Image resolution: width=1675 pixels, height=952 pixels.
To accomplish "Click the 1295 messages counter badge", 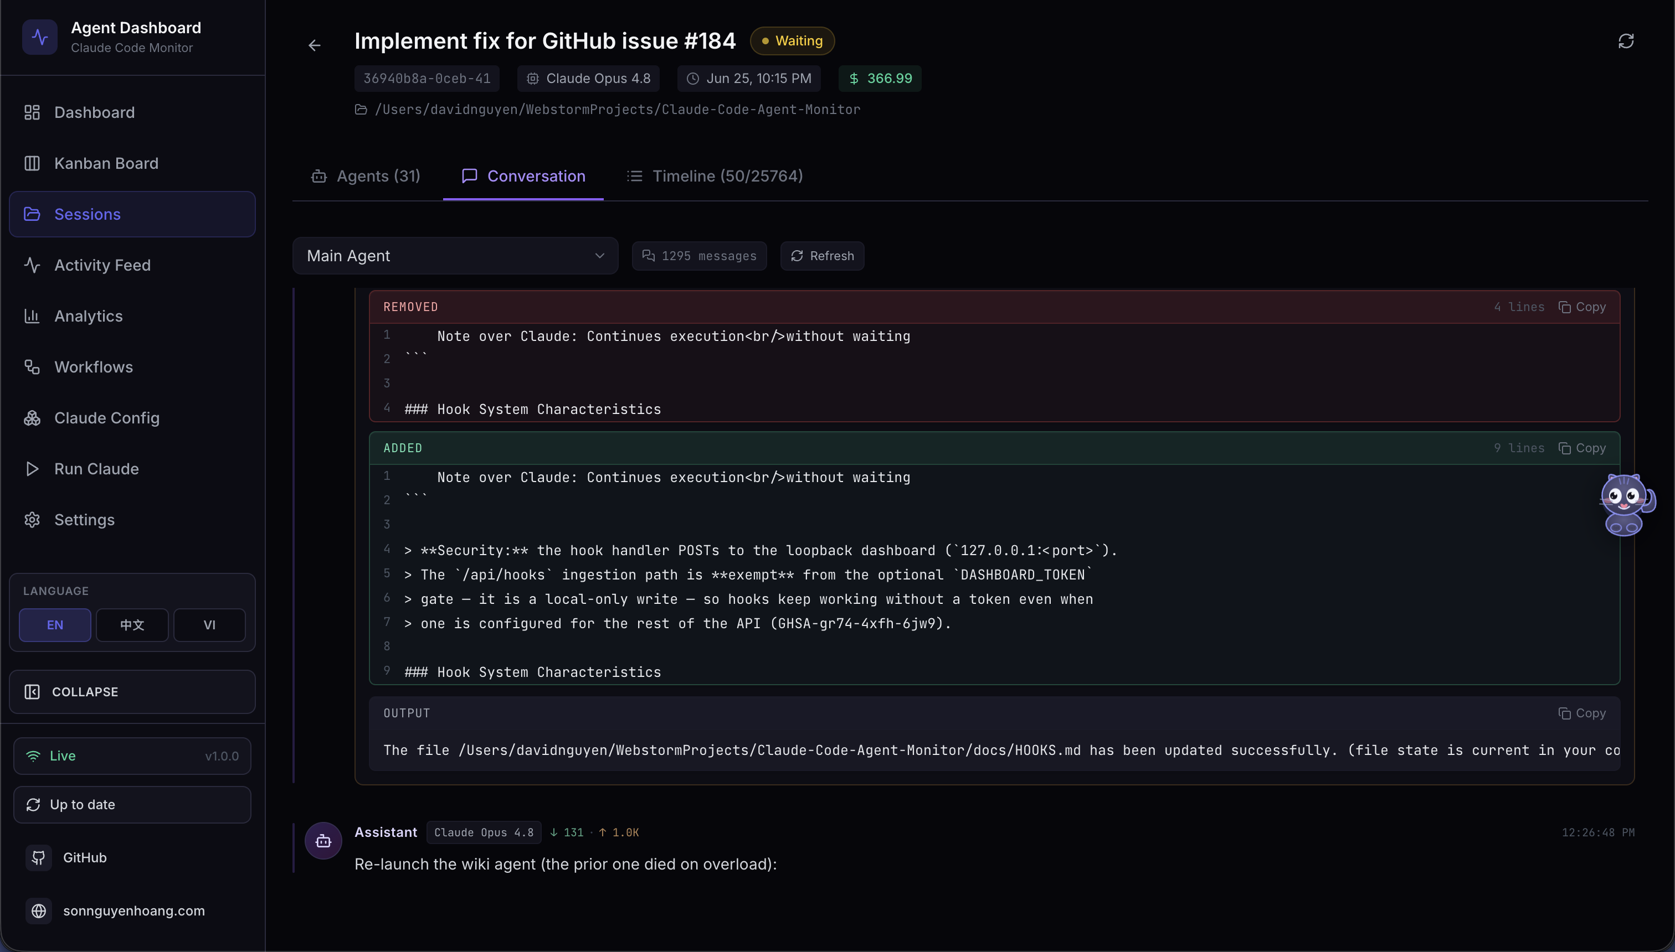I will [x=700, y=256].
